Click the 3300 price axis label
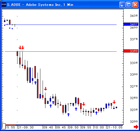This screenshot has height=131, width=140. [x=134, y=75]
